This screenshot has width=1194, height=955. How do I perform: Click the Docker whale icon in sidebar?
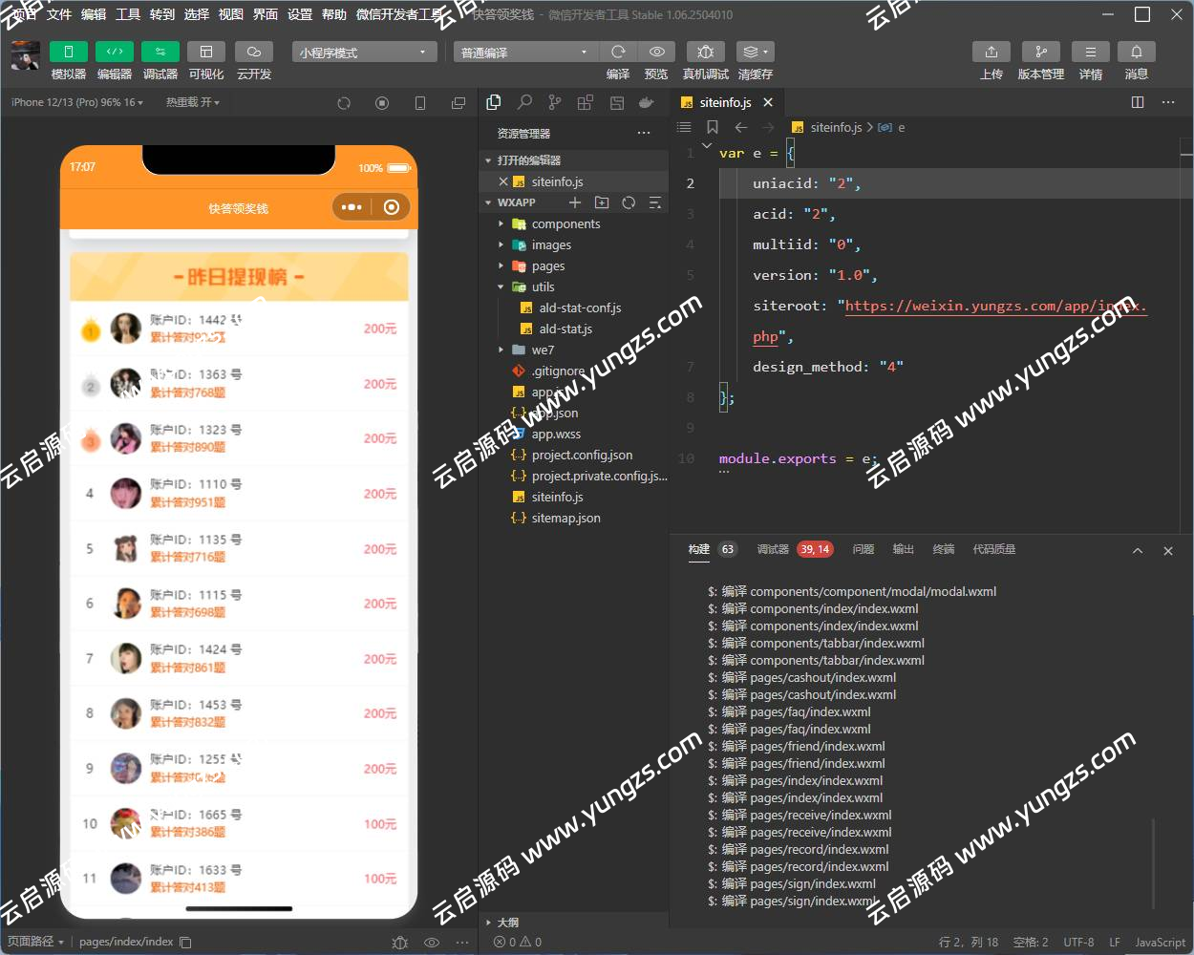(647, 102)
